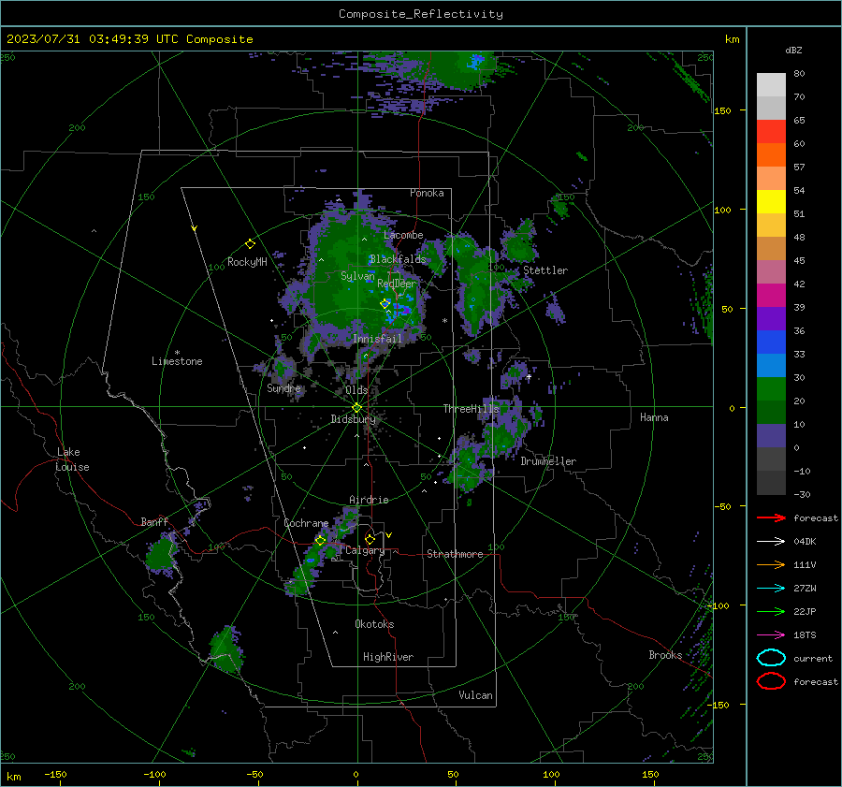Click the magenta dBZ color swatch

click(x=771, y=295)
